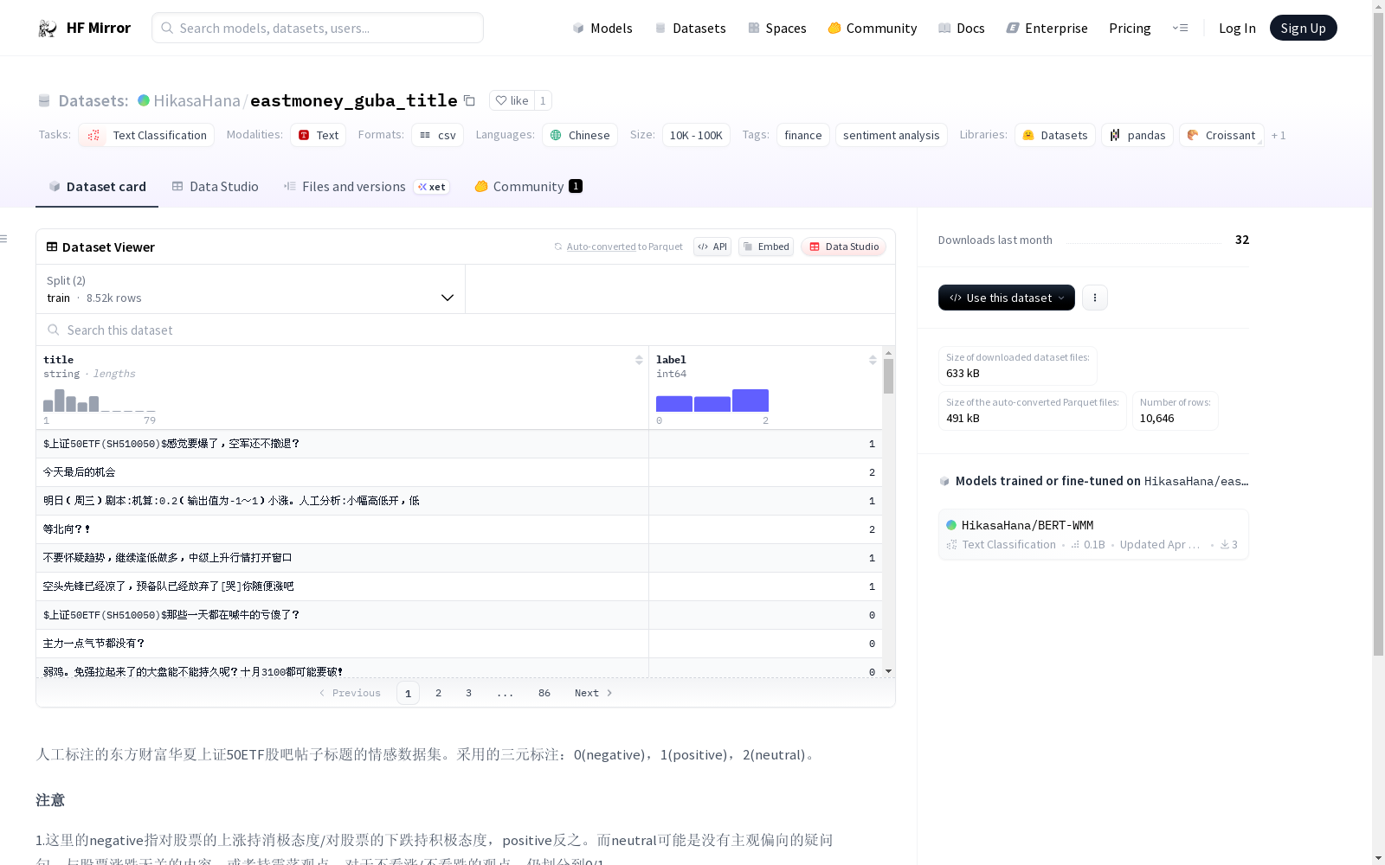Click the Text Classification task tag

click(x=146, y=135)
